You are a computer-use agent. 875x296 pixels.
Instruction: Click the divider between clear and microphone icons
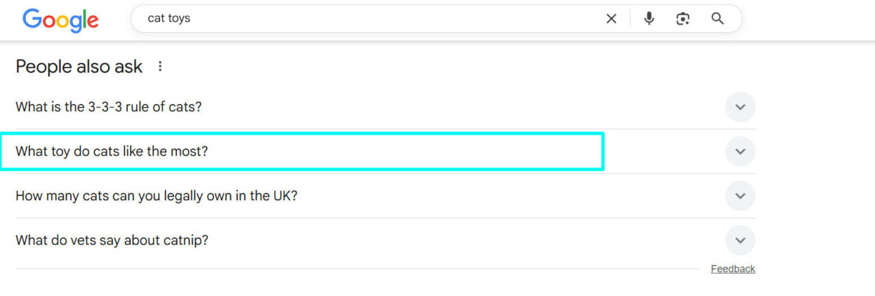tap(630, 19)
